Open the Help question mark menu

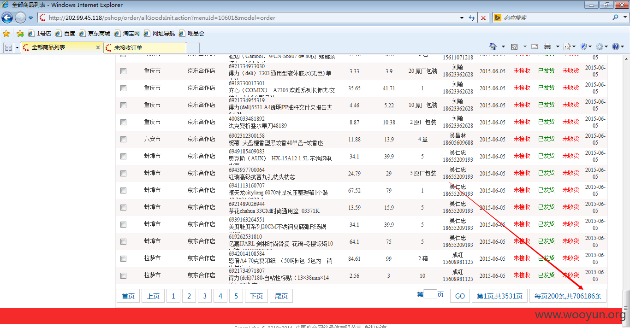[x=616, y=47]
